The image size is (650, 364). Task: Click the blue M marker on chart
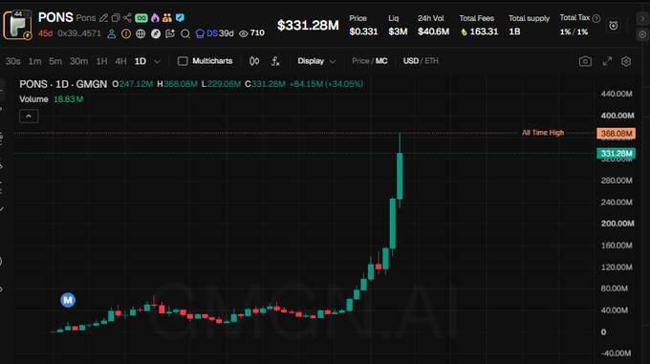pos(68,300)
